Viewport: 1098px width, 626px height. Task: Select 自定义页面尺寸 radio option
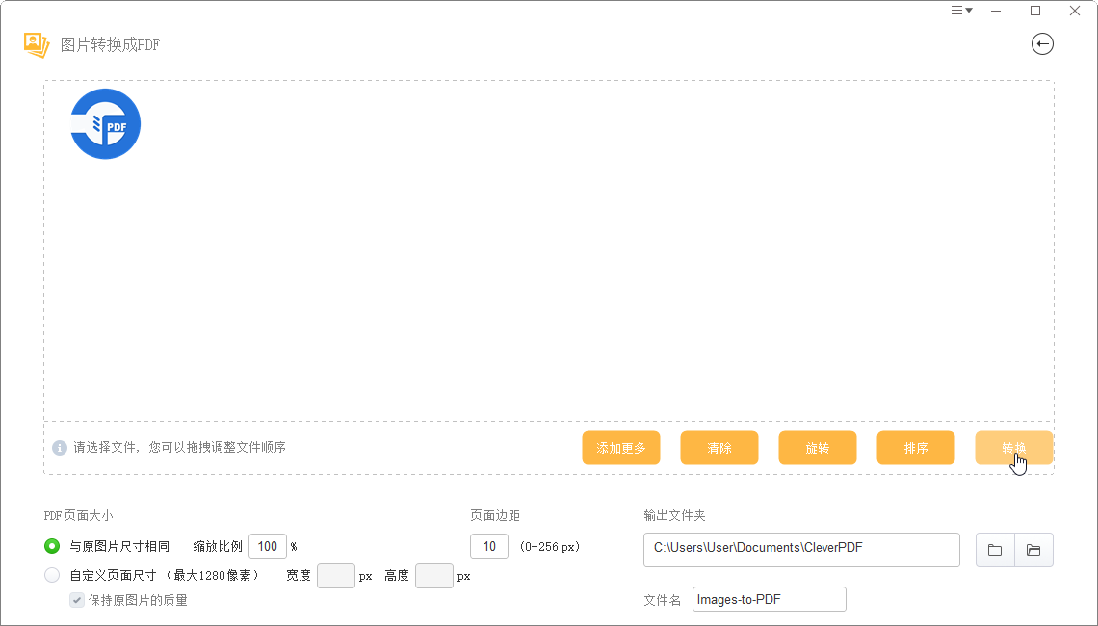(52, 575)
